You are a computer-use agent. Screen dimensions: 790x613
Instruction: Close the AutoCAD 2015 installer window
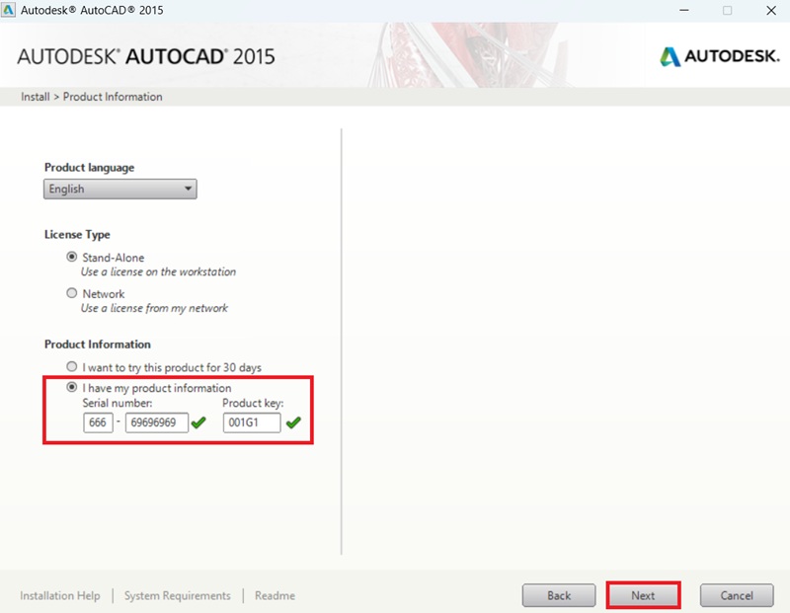click(772, 10)
